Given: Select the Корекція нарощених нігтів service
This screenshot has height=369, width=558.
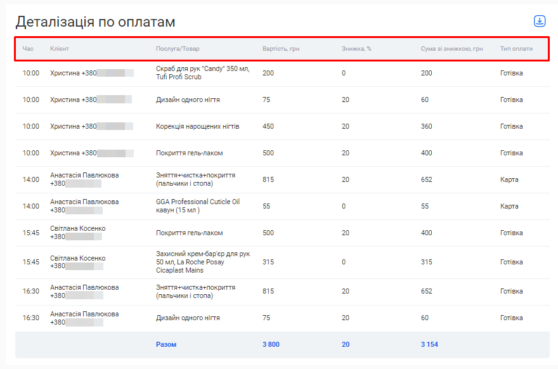Looking at the screenshot, I should (x=197, y=126).
